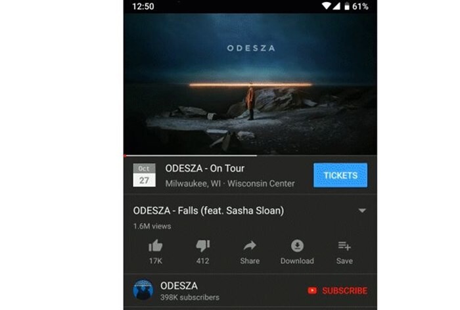Viewport: 460px width, 310px height.
Task: Click the red YouTube subscribe logo
Action: [312, 290]
